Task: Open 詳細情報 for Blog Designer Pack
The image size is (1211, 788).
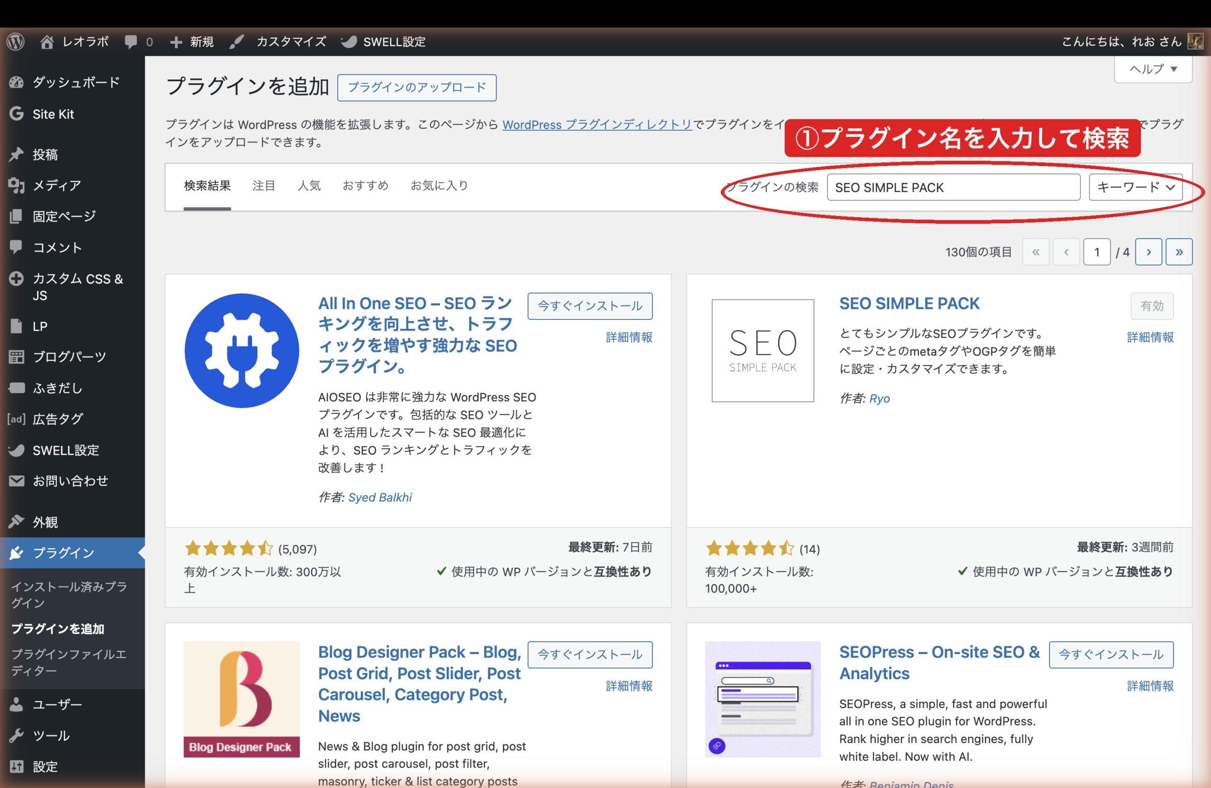Action: coord(629,686)
